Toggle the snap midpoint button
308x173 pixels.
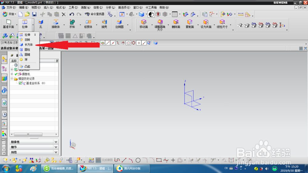coord(113,43)
